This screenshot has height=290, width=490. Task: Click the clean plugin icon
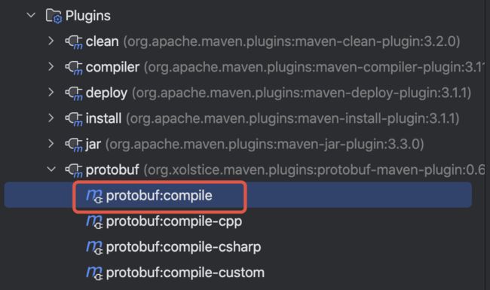pyautogui.click(x=74, y=42)
